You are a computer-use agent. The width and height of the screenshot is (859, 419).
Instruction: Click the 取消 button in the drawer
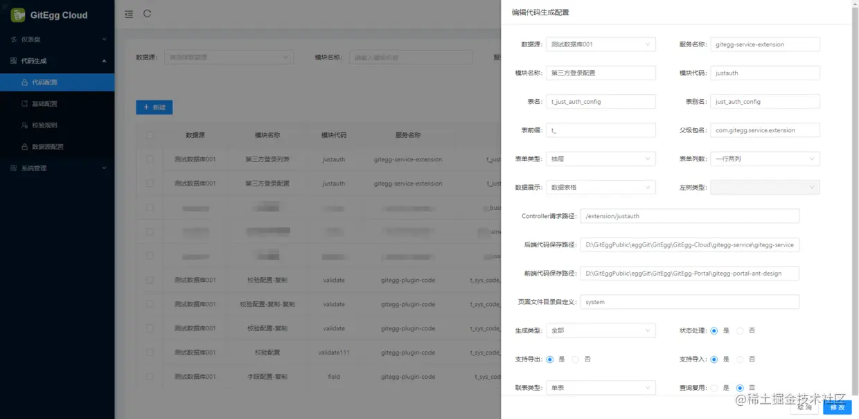804,407
